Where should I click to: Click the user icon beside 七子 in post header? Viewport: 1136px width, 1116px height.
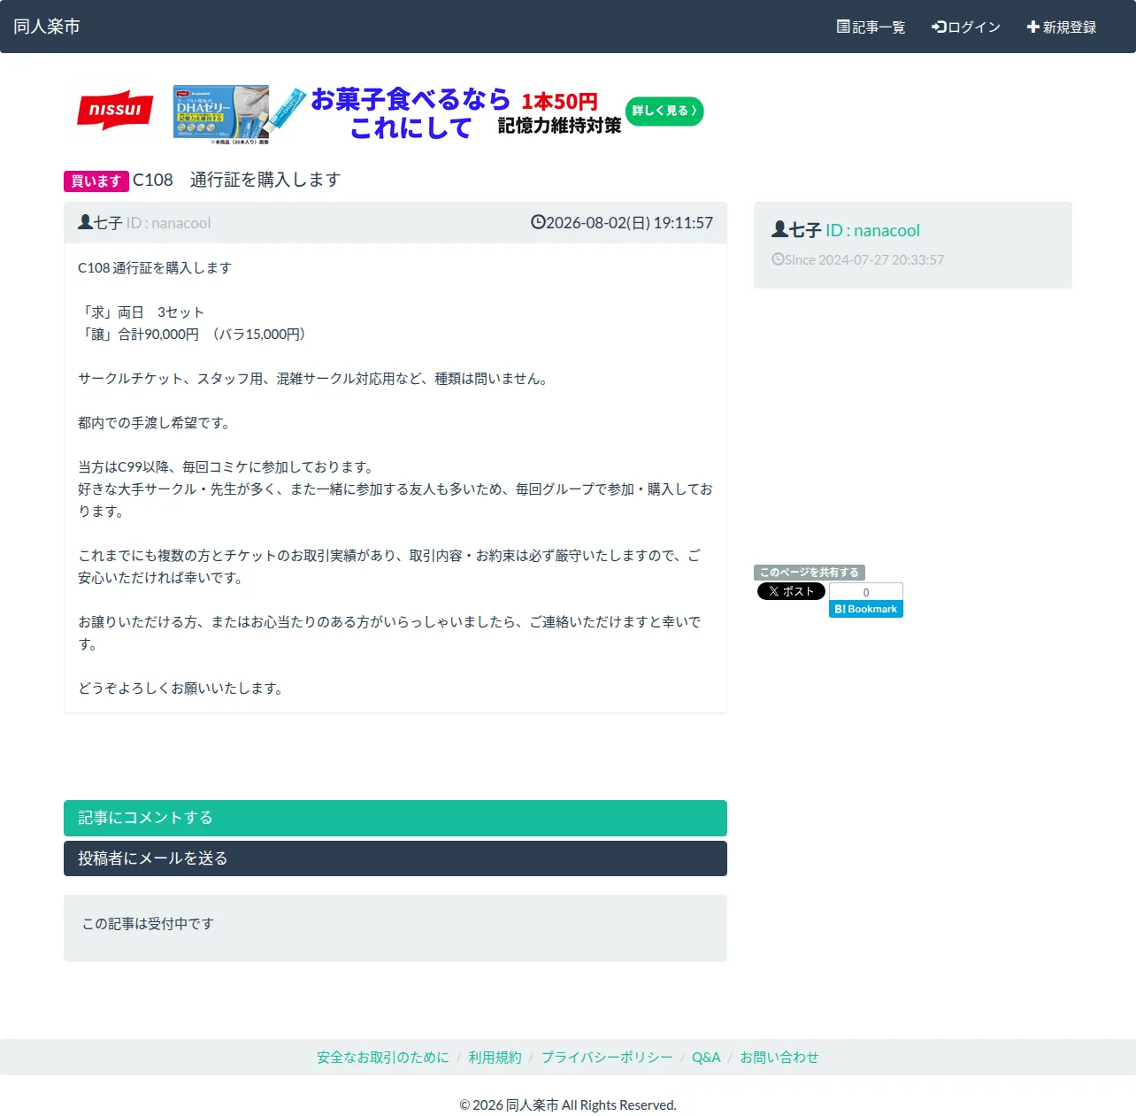point(85,222)
